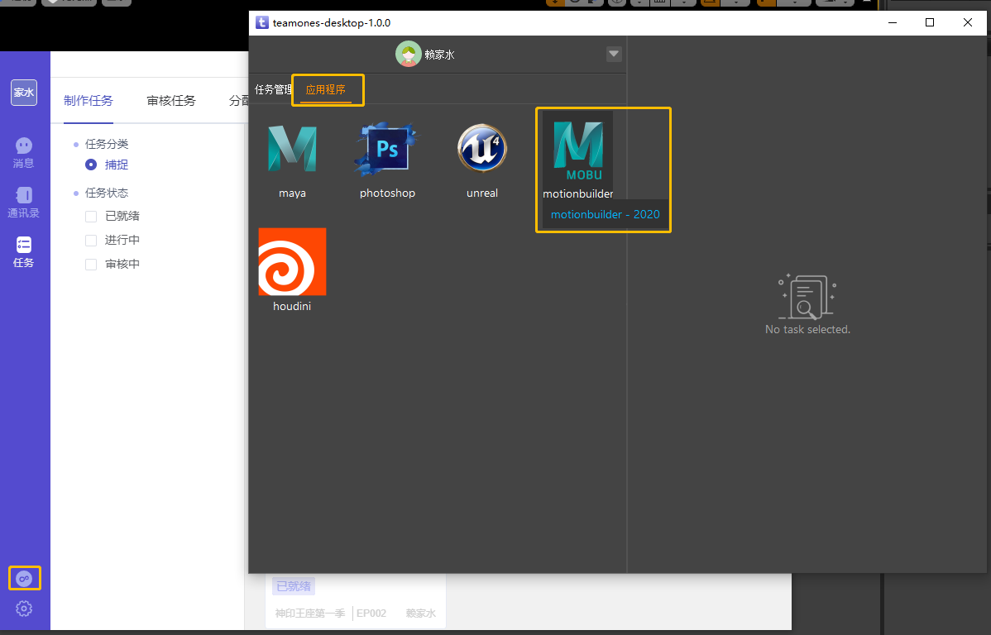Click the link icon above settings gear
Image resolution: width=991 pixels, height=635 pixels.
point(24,578)
